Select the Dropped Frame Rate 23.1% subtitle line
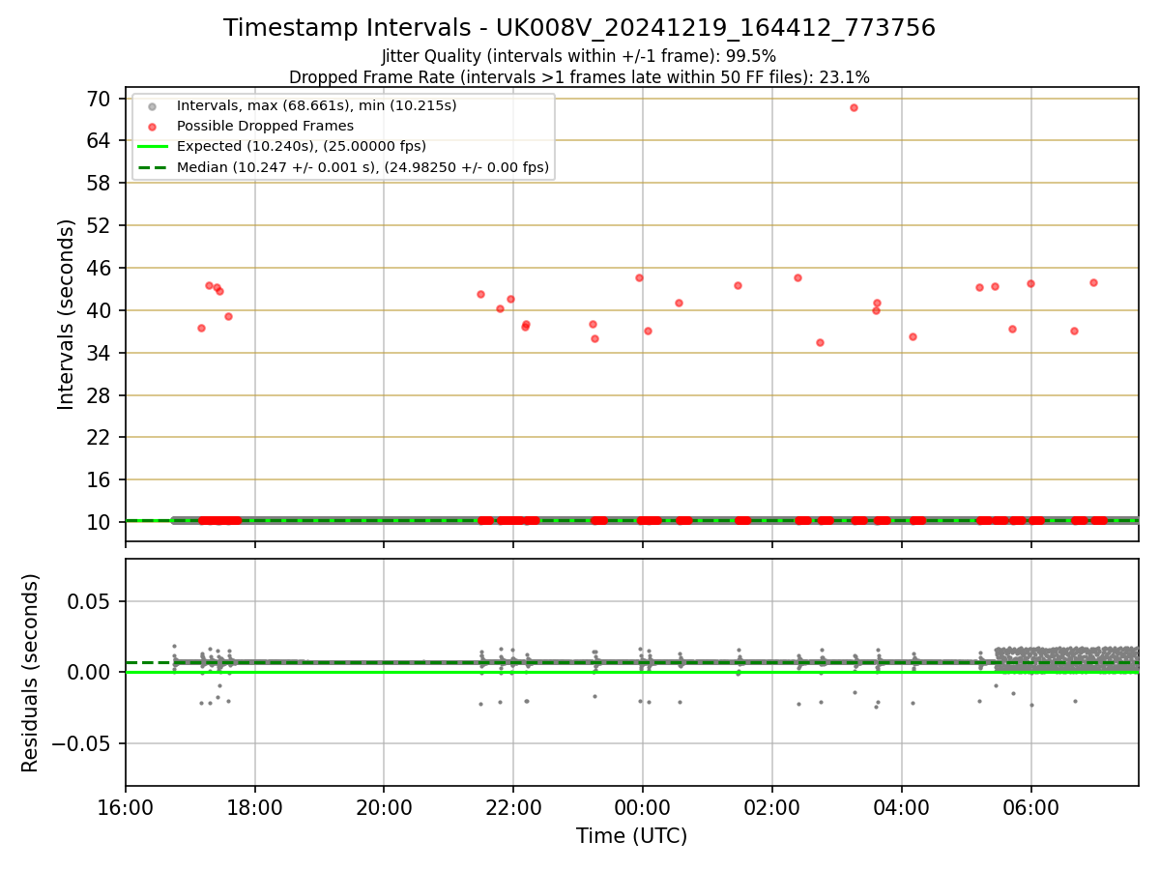Image resolution: width=1160 pixels, height=870 pixels. coord(579,77)
